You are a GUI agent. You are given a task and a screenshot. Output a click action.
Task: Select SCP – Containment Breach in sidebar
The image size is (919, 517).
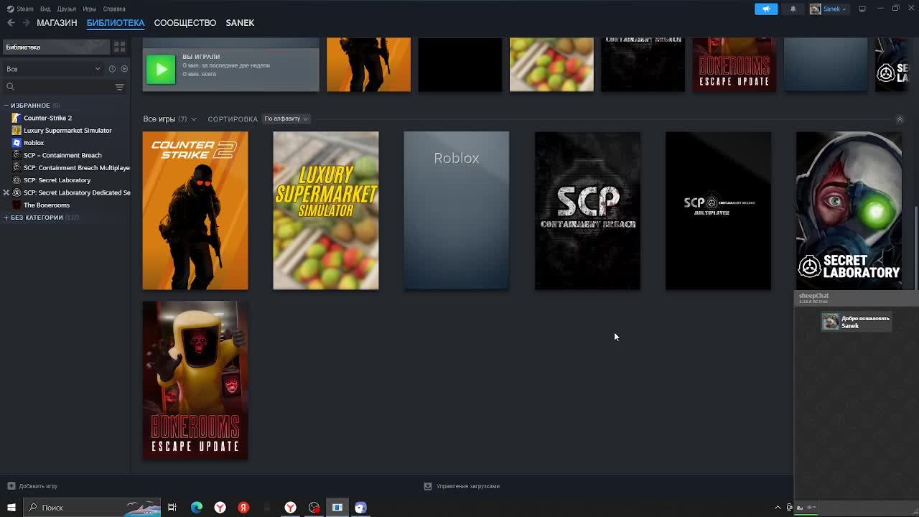pyautogui.click(x=62, y=155)
